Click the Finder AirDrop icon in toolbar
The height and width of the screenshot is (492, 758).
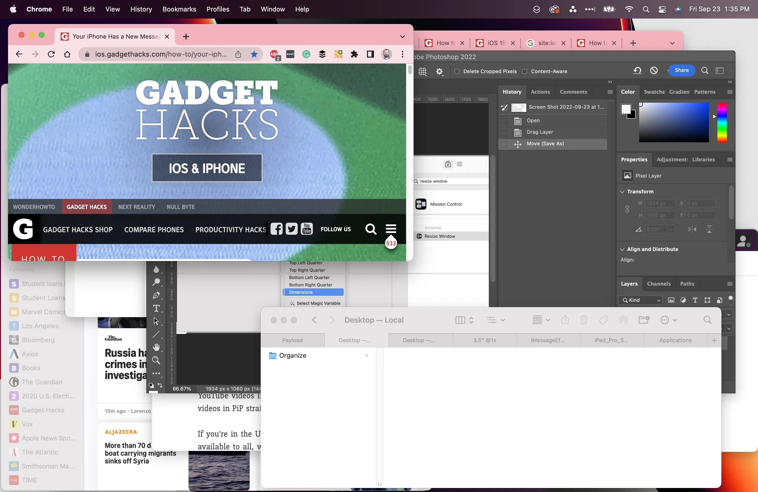coord(623,320)
